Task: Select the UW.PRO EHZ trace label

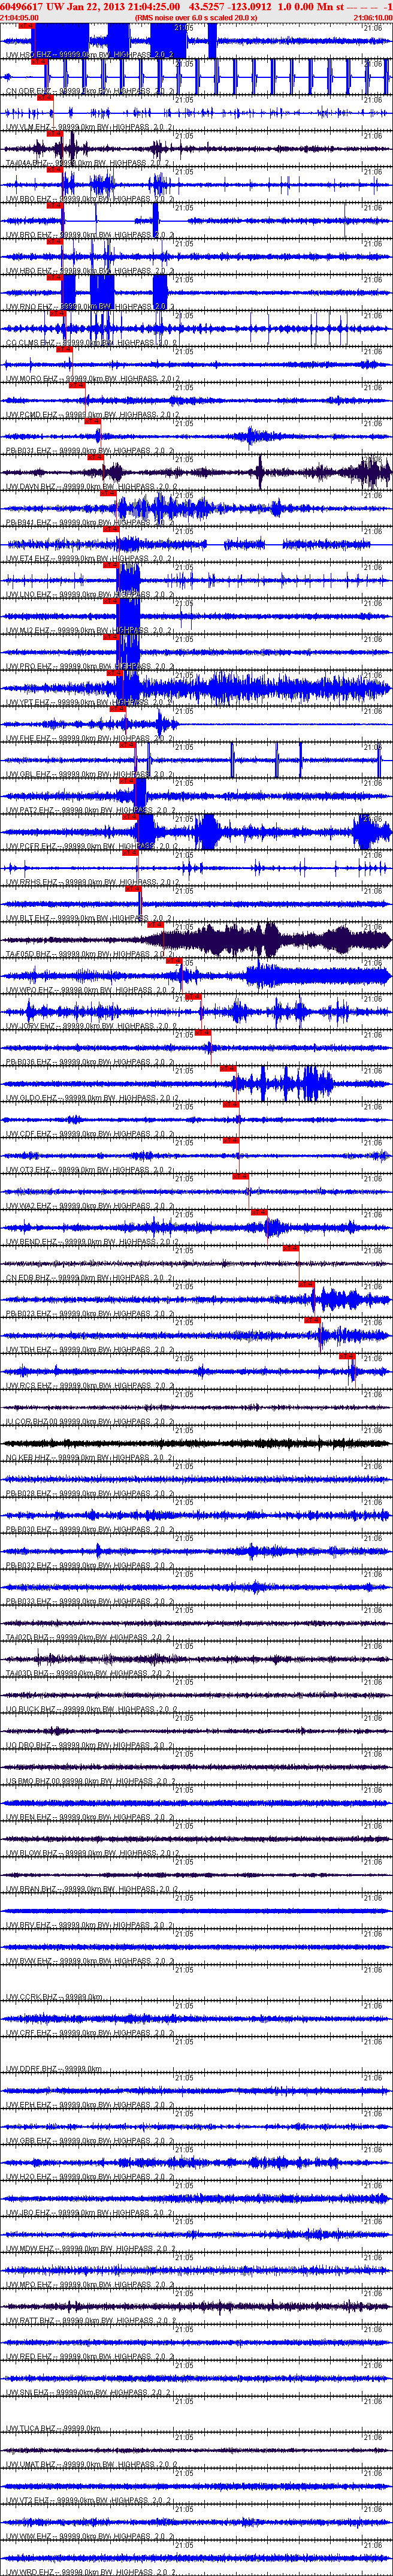Action: (90, 667)
